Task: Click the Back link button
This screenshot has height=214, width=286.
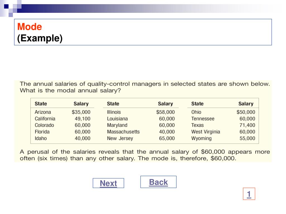Action: 158,182
